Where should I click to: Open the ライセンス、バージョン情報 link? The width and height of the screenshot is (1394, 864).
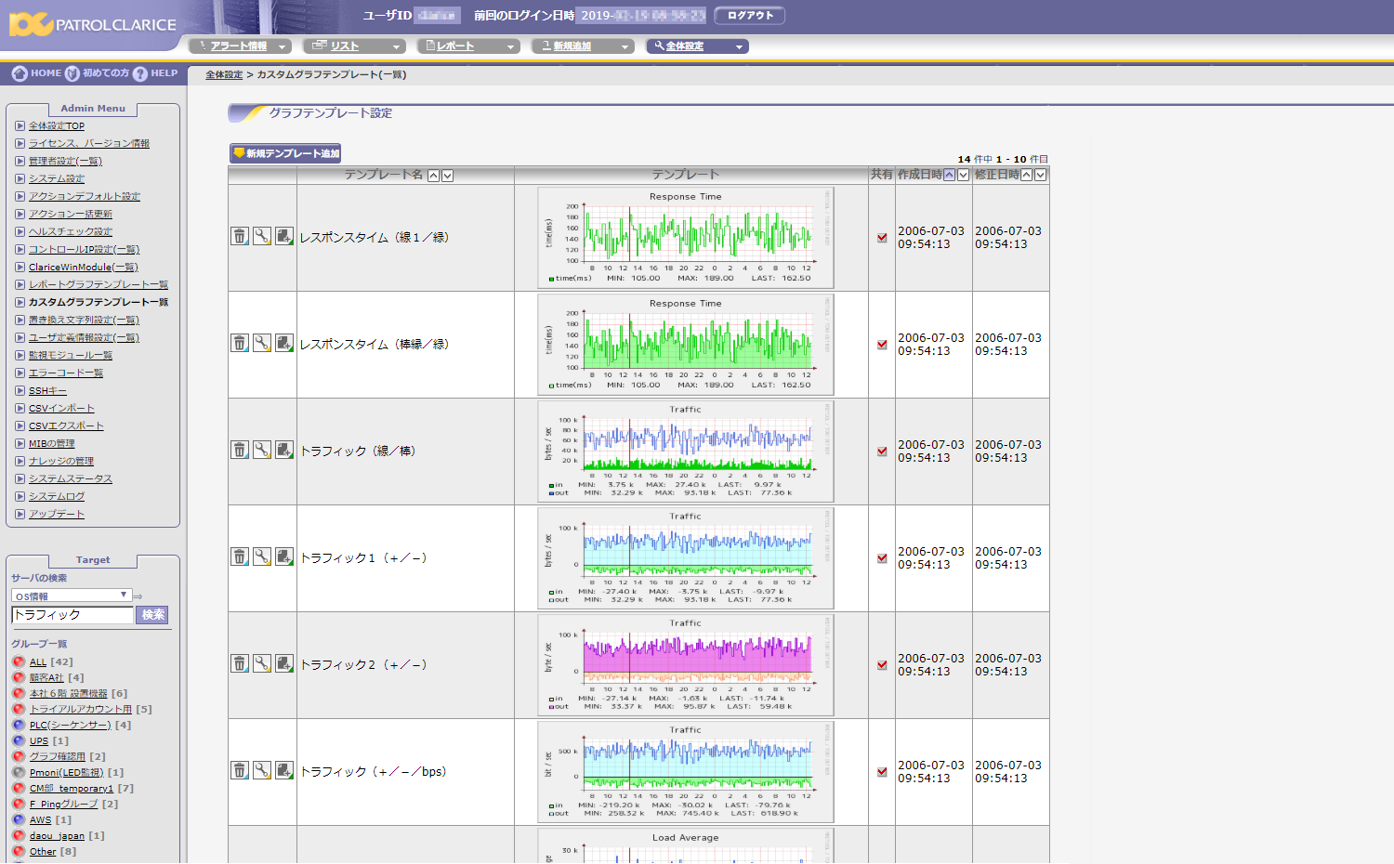point(89,143)
